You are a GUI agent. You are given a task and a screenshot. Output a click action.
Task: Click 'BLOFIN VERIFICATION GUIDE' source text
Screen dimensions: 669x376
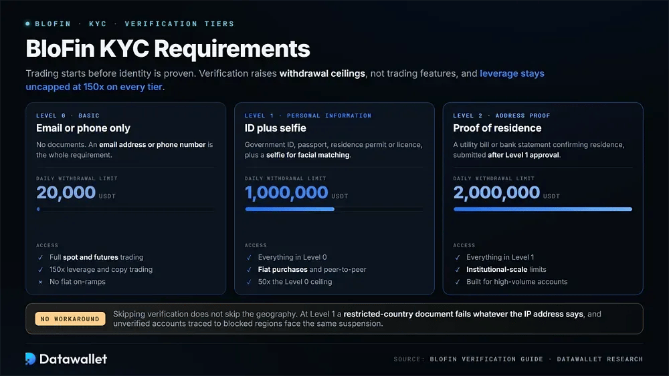[486, 359]
